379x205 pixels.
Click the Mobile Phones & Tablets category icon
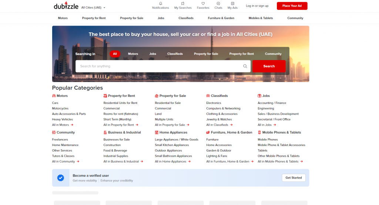click(259, 132)
